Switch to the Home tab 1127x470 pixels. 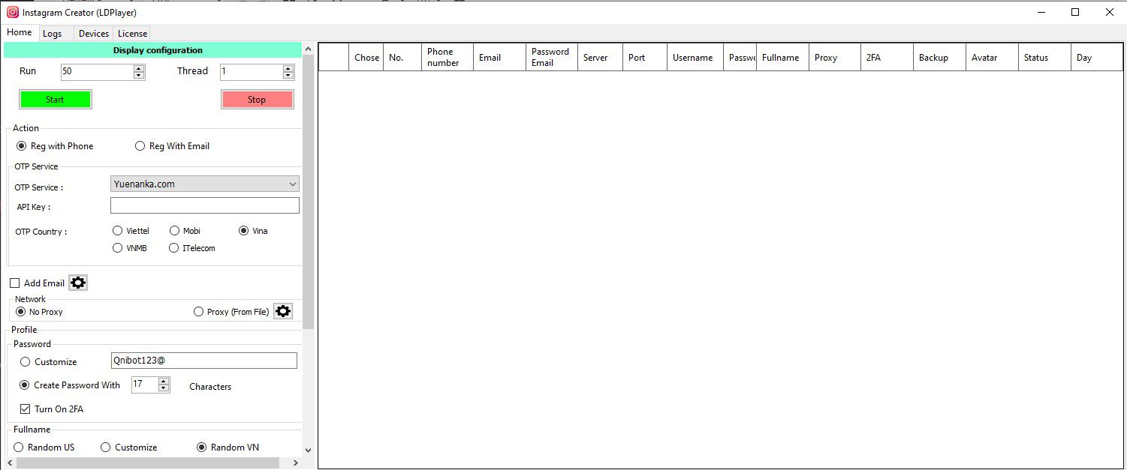(x=20, y=32)
